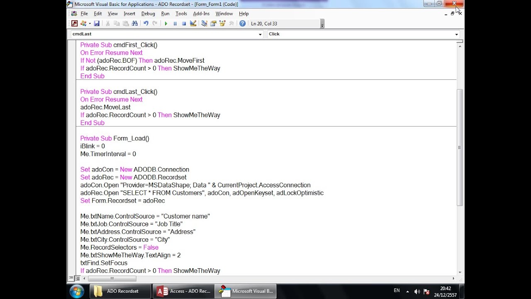
Task: Click the line with txtJob.ControlSource
Action: tap(131, 224)
